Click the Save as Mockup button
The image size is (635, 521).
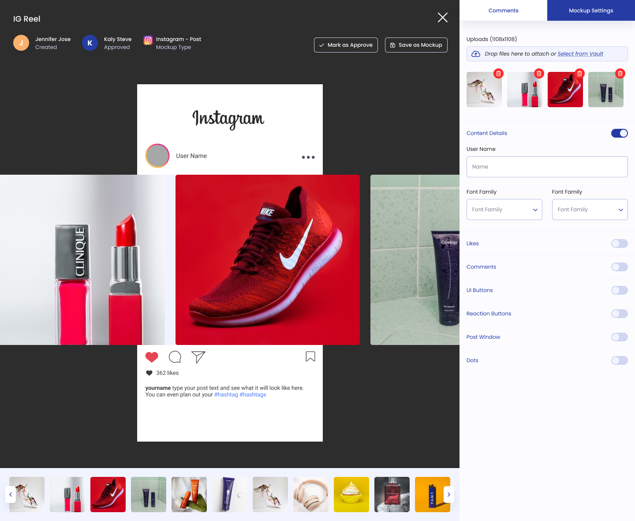click(416, 45)
